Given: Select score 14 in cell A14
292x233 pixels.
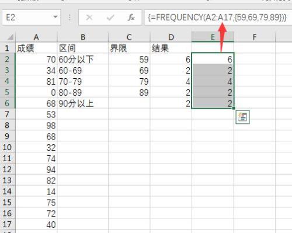Looking at the screenshot, I should click(x=36, y=192).
